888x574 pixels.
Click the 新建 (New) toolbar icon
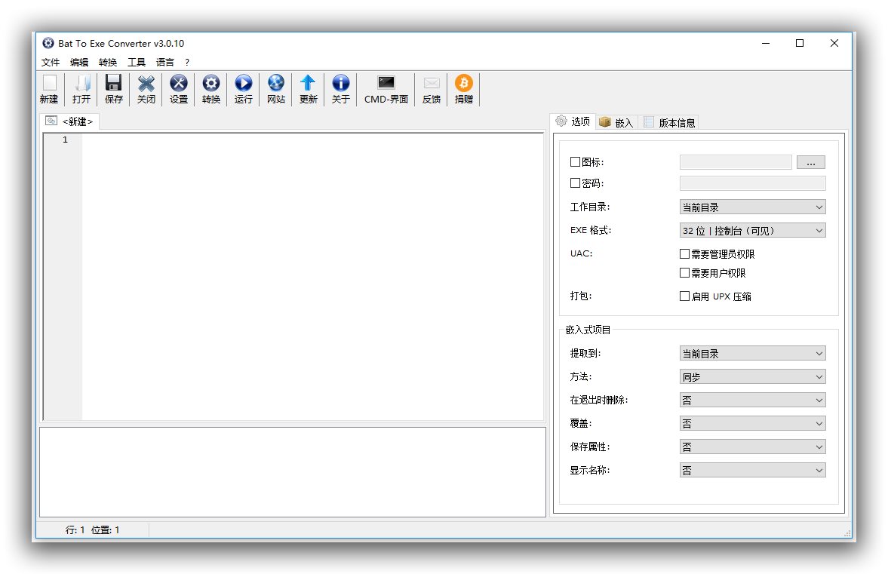pyautogui.click(x=49, y=90)
